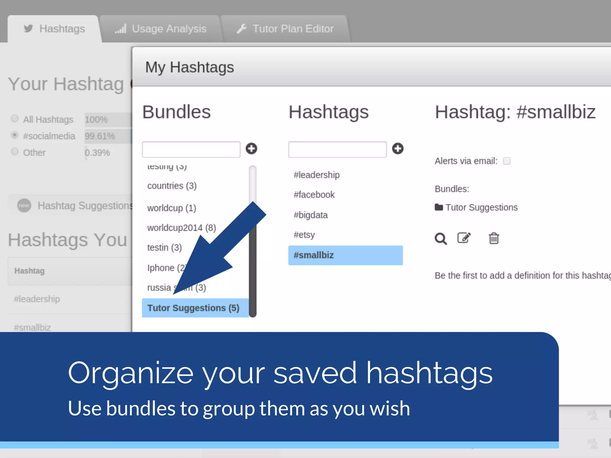The height and width of the screenshot is (458, 611).
Task: Click the Hashtag column header in background table
Action: tap(29, 271)
